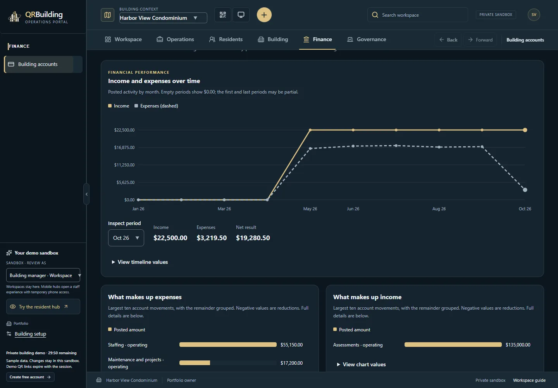This screenshot has height=388, width=558.
Task: Go to the Residents tab
Action: tap(226, 39)
